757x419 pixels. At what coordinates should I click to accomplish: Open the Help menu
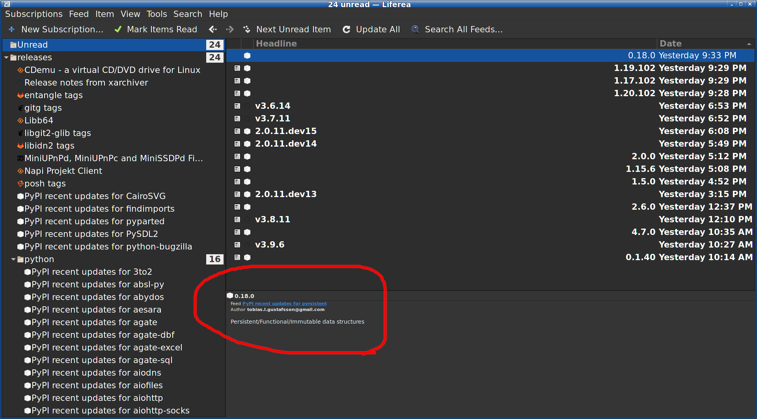pyautogui.click(x=218, y=14)
